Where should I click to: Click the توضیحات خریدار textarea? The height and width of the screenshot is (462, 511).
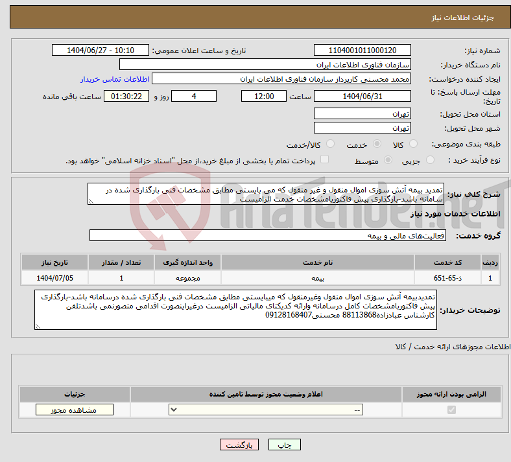point(235,310)
